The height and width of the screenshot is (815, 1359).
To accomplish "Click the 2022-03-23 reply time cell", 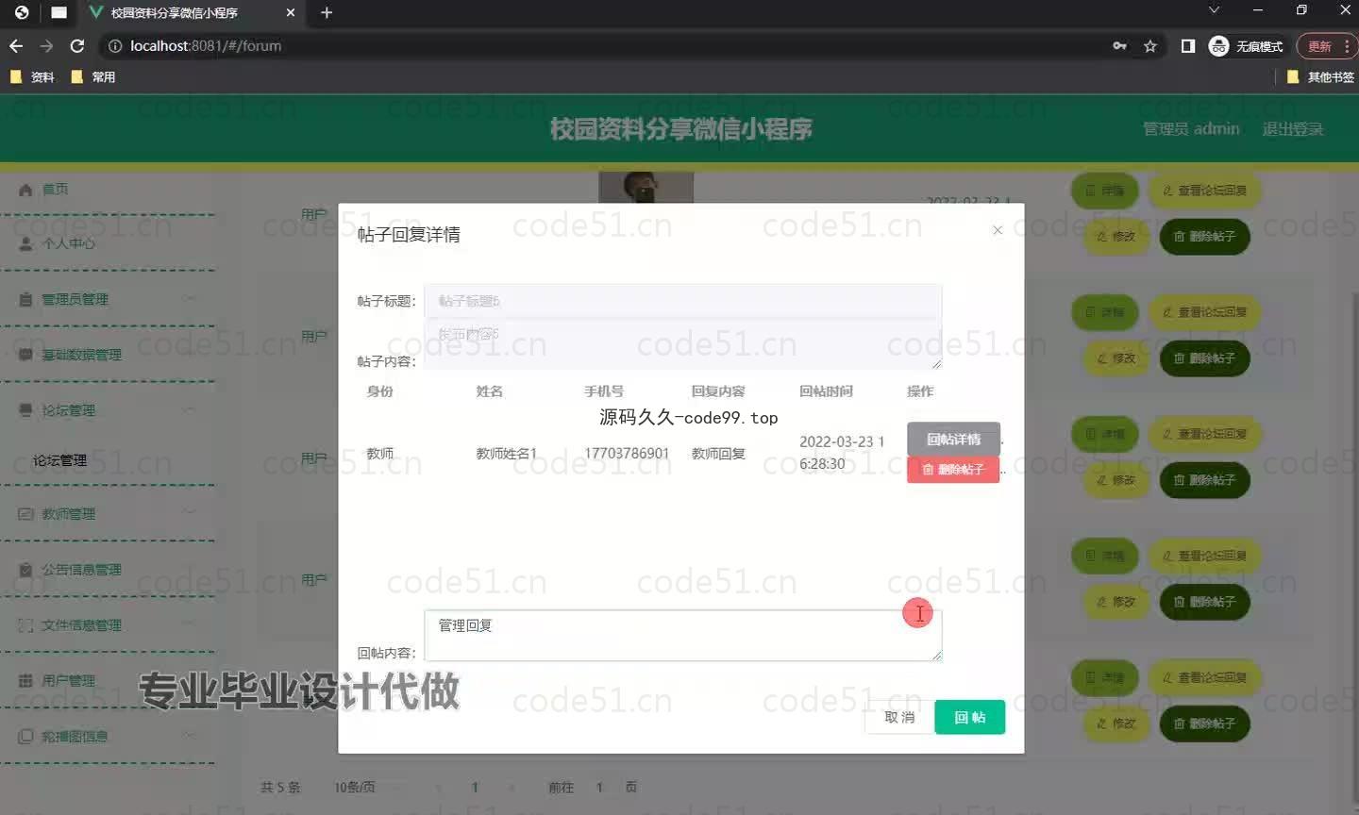I will tap(842, 453).
